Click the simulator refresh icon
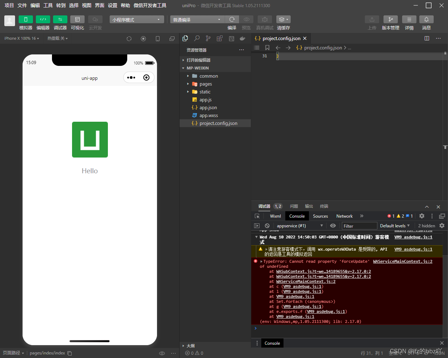 pyautogui.click(x=129, y=38)
